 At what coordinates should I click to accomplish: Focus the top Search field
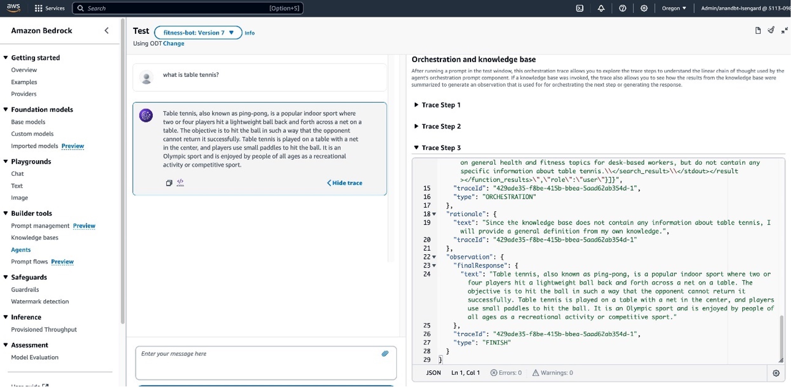point(188,8)
